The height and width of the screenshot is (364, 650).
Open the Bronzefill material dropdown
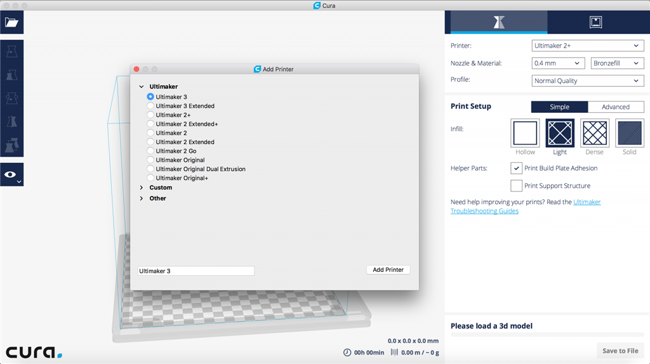coord(617,63)
